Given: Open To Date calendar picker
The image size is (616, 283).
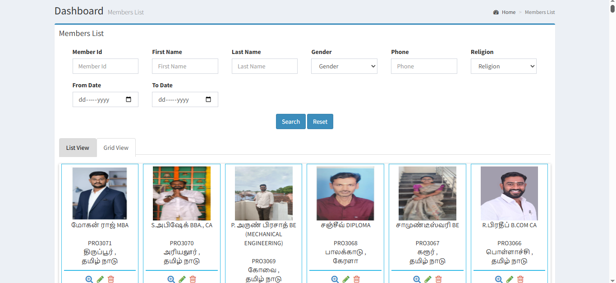Looking at the screenshot, I should [x=208, y=99].
